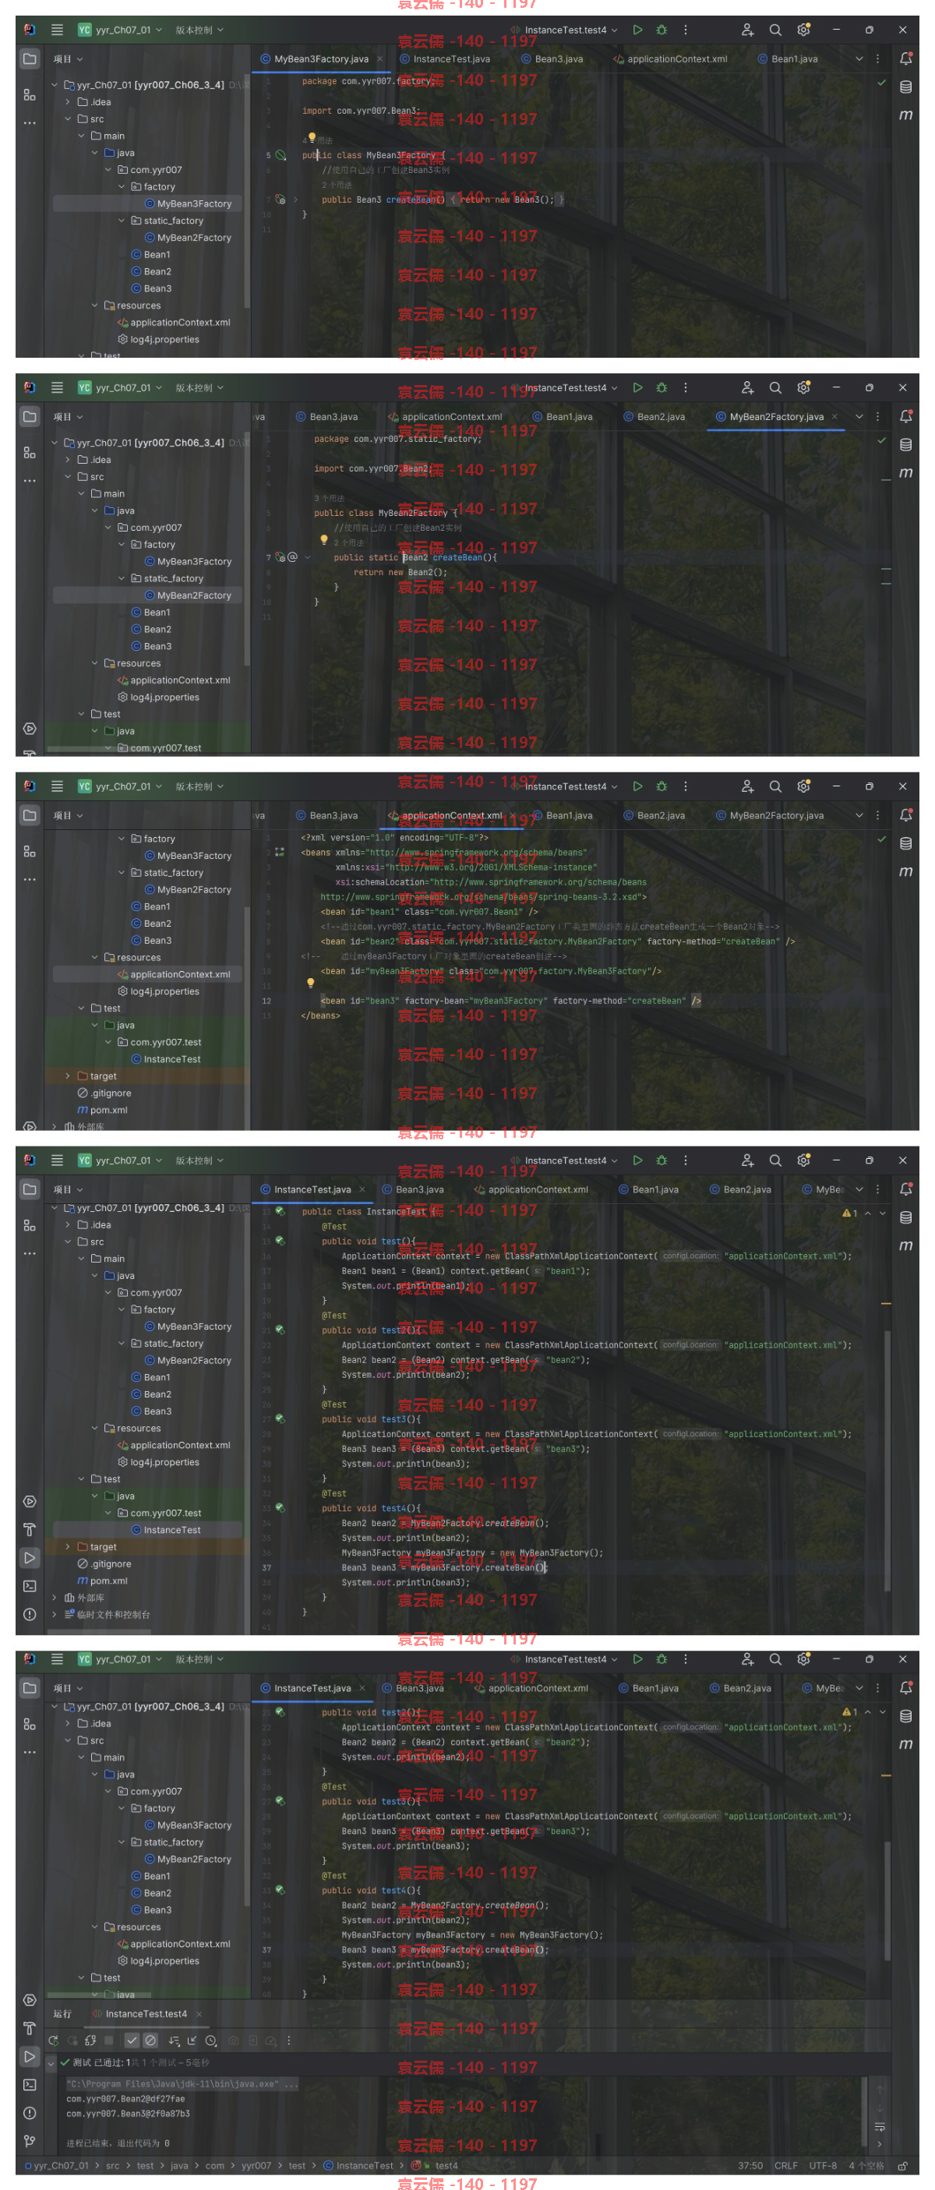Viewport: 935px width, 2190px height.
Task: Open Code With Me icon in MyBean2Factory window
Action: pos(747,387)
